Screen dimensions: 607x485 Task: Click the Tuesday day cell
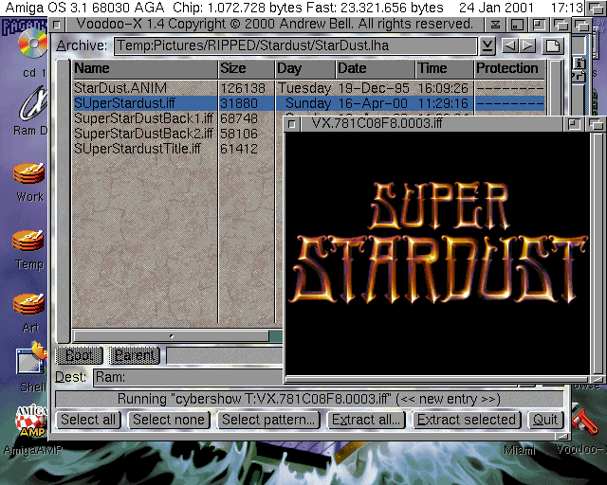tap(304, 88)
